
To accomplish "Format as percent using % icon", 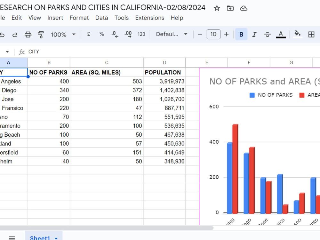I will click(x=102, y=34).
